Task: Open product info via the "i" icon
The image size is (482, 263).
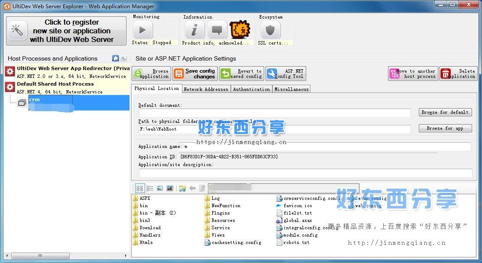Action: [194, 30]
